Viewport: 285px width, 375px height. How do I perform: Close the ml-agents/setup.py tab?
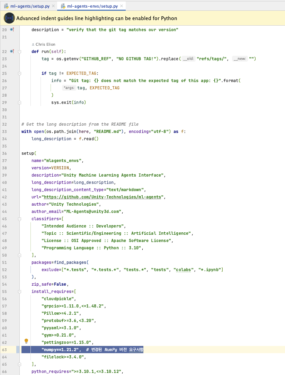tap(53, 6)
